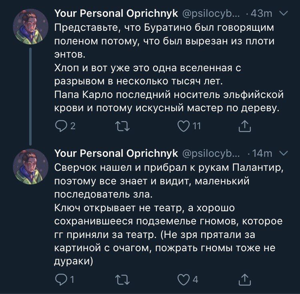Open Your Personal Oprichnyk profile from first tweet
This screenshot has height=294, width=300.
click(116, 14)
